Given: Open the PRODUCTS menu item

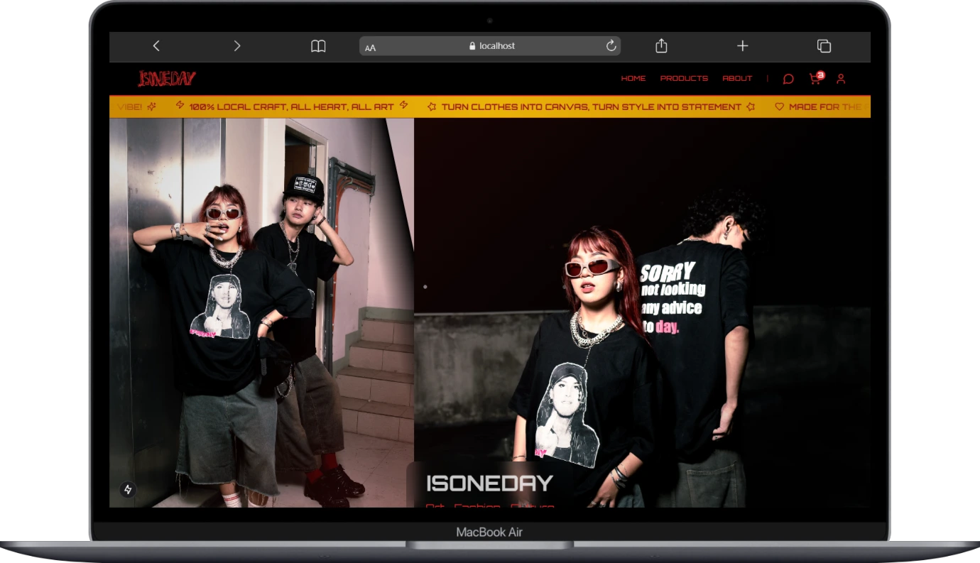Looking at the screenshot, I should coord(684,78).
